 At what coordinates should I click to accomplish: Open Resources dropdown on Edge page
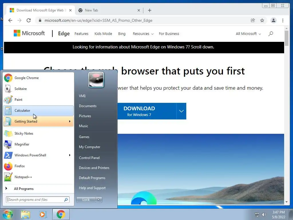point(143,34)
